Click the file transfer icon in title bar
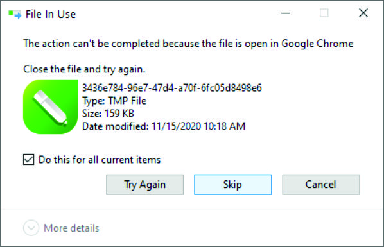Viewport: 384px width, 247px height. tap(15, 14)
